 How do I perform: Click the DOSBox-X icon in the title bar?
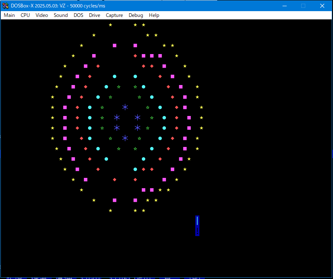5,6
